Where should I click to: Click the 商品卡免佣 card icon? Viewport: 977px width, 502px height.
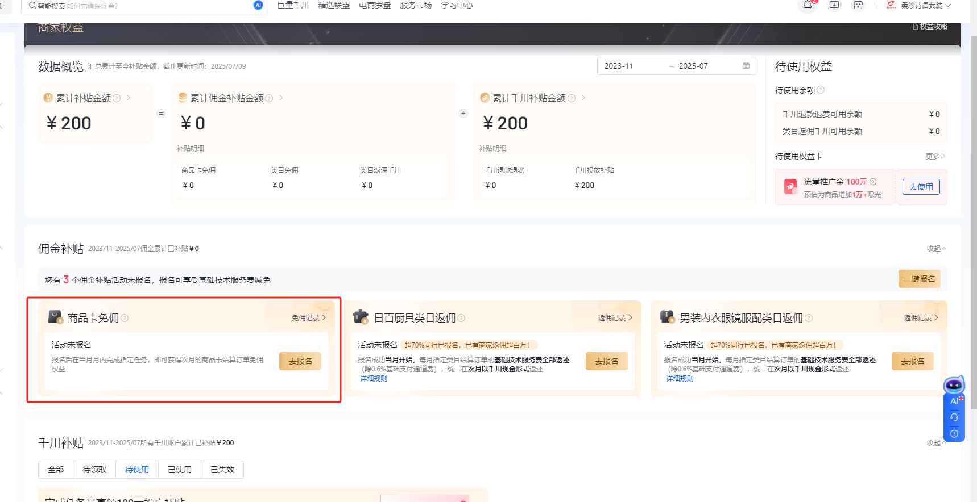[55, 317]
